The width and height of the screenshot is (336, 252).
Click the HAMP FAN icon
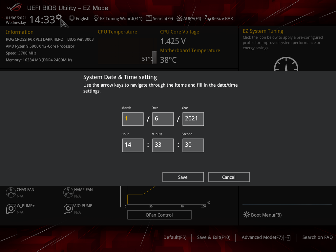coord(68,192)
